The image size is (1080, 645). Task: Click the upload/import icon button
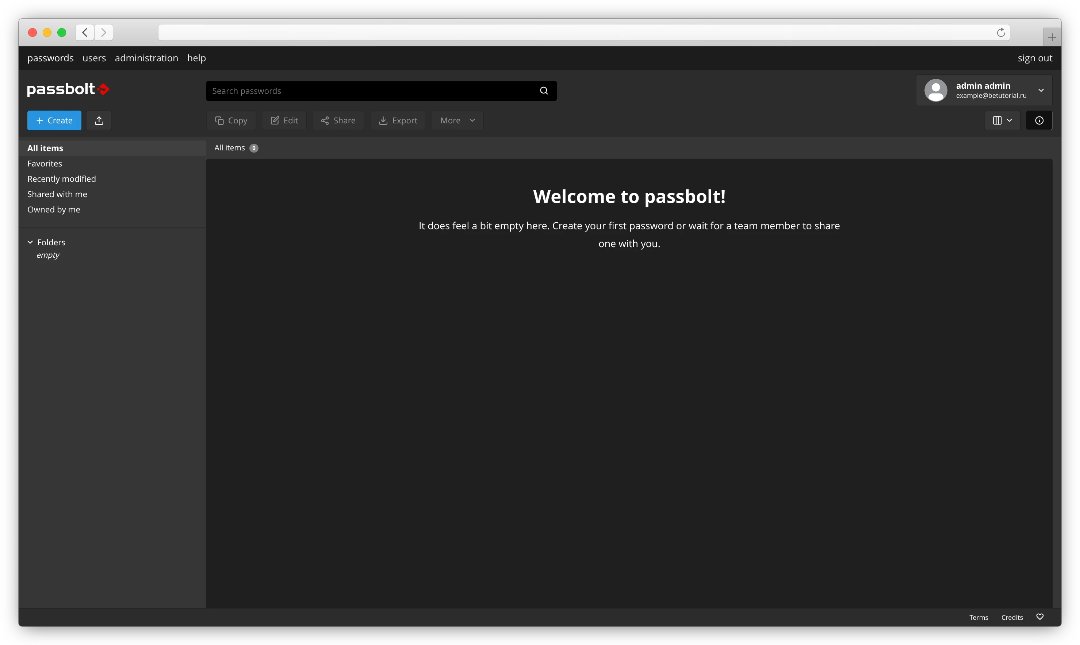pyautogui.click(x=99, y=120)
